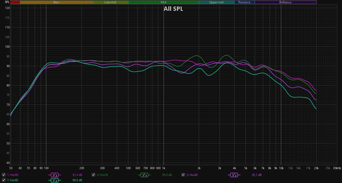342x183 pixels.
Task: Select the Bass frequency band
Action: pyautogui.click(x=56, y=2)
